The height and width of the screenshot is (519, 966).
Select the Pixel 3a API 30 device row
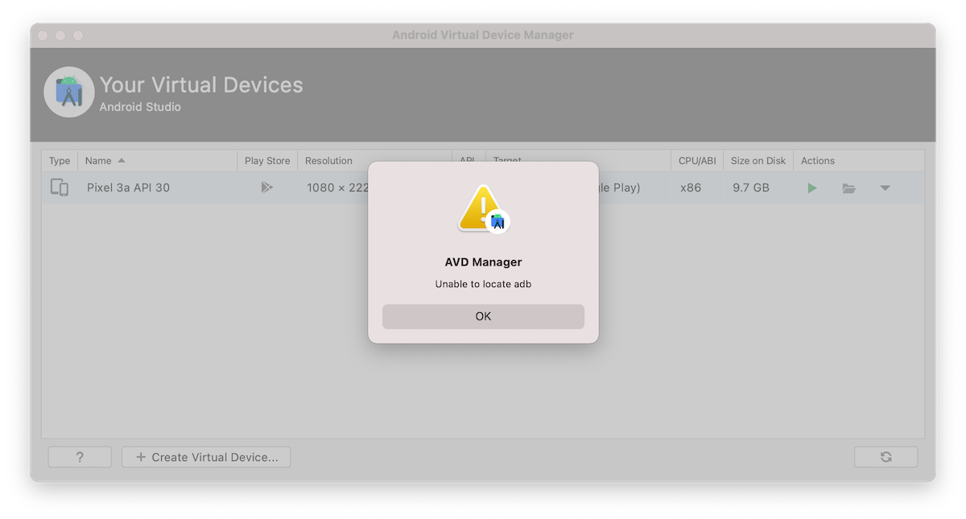[483, 187]
